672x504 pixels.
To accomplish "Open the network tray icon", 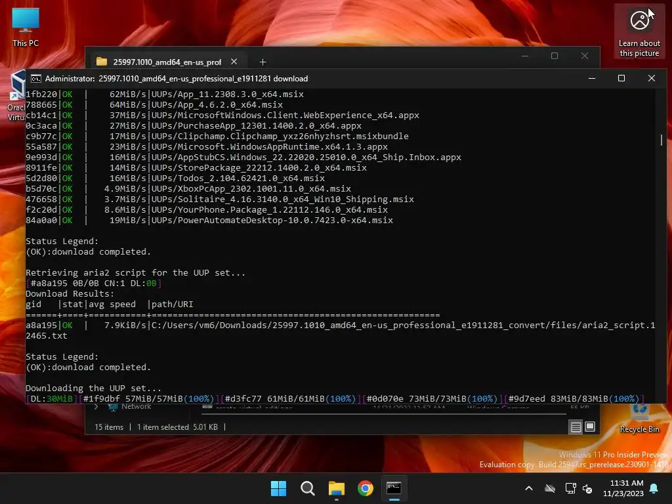I will [x=570, y=488].
